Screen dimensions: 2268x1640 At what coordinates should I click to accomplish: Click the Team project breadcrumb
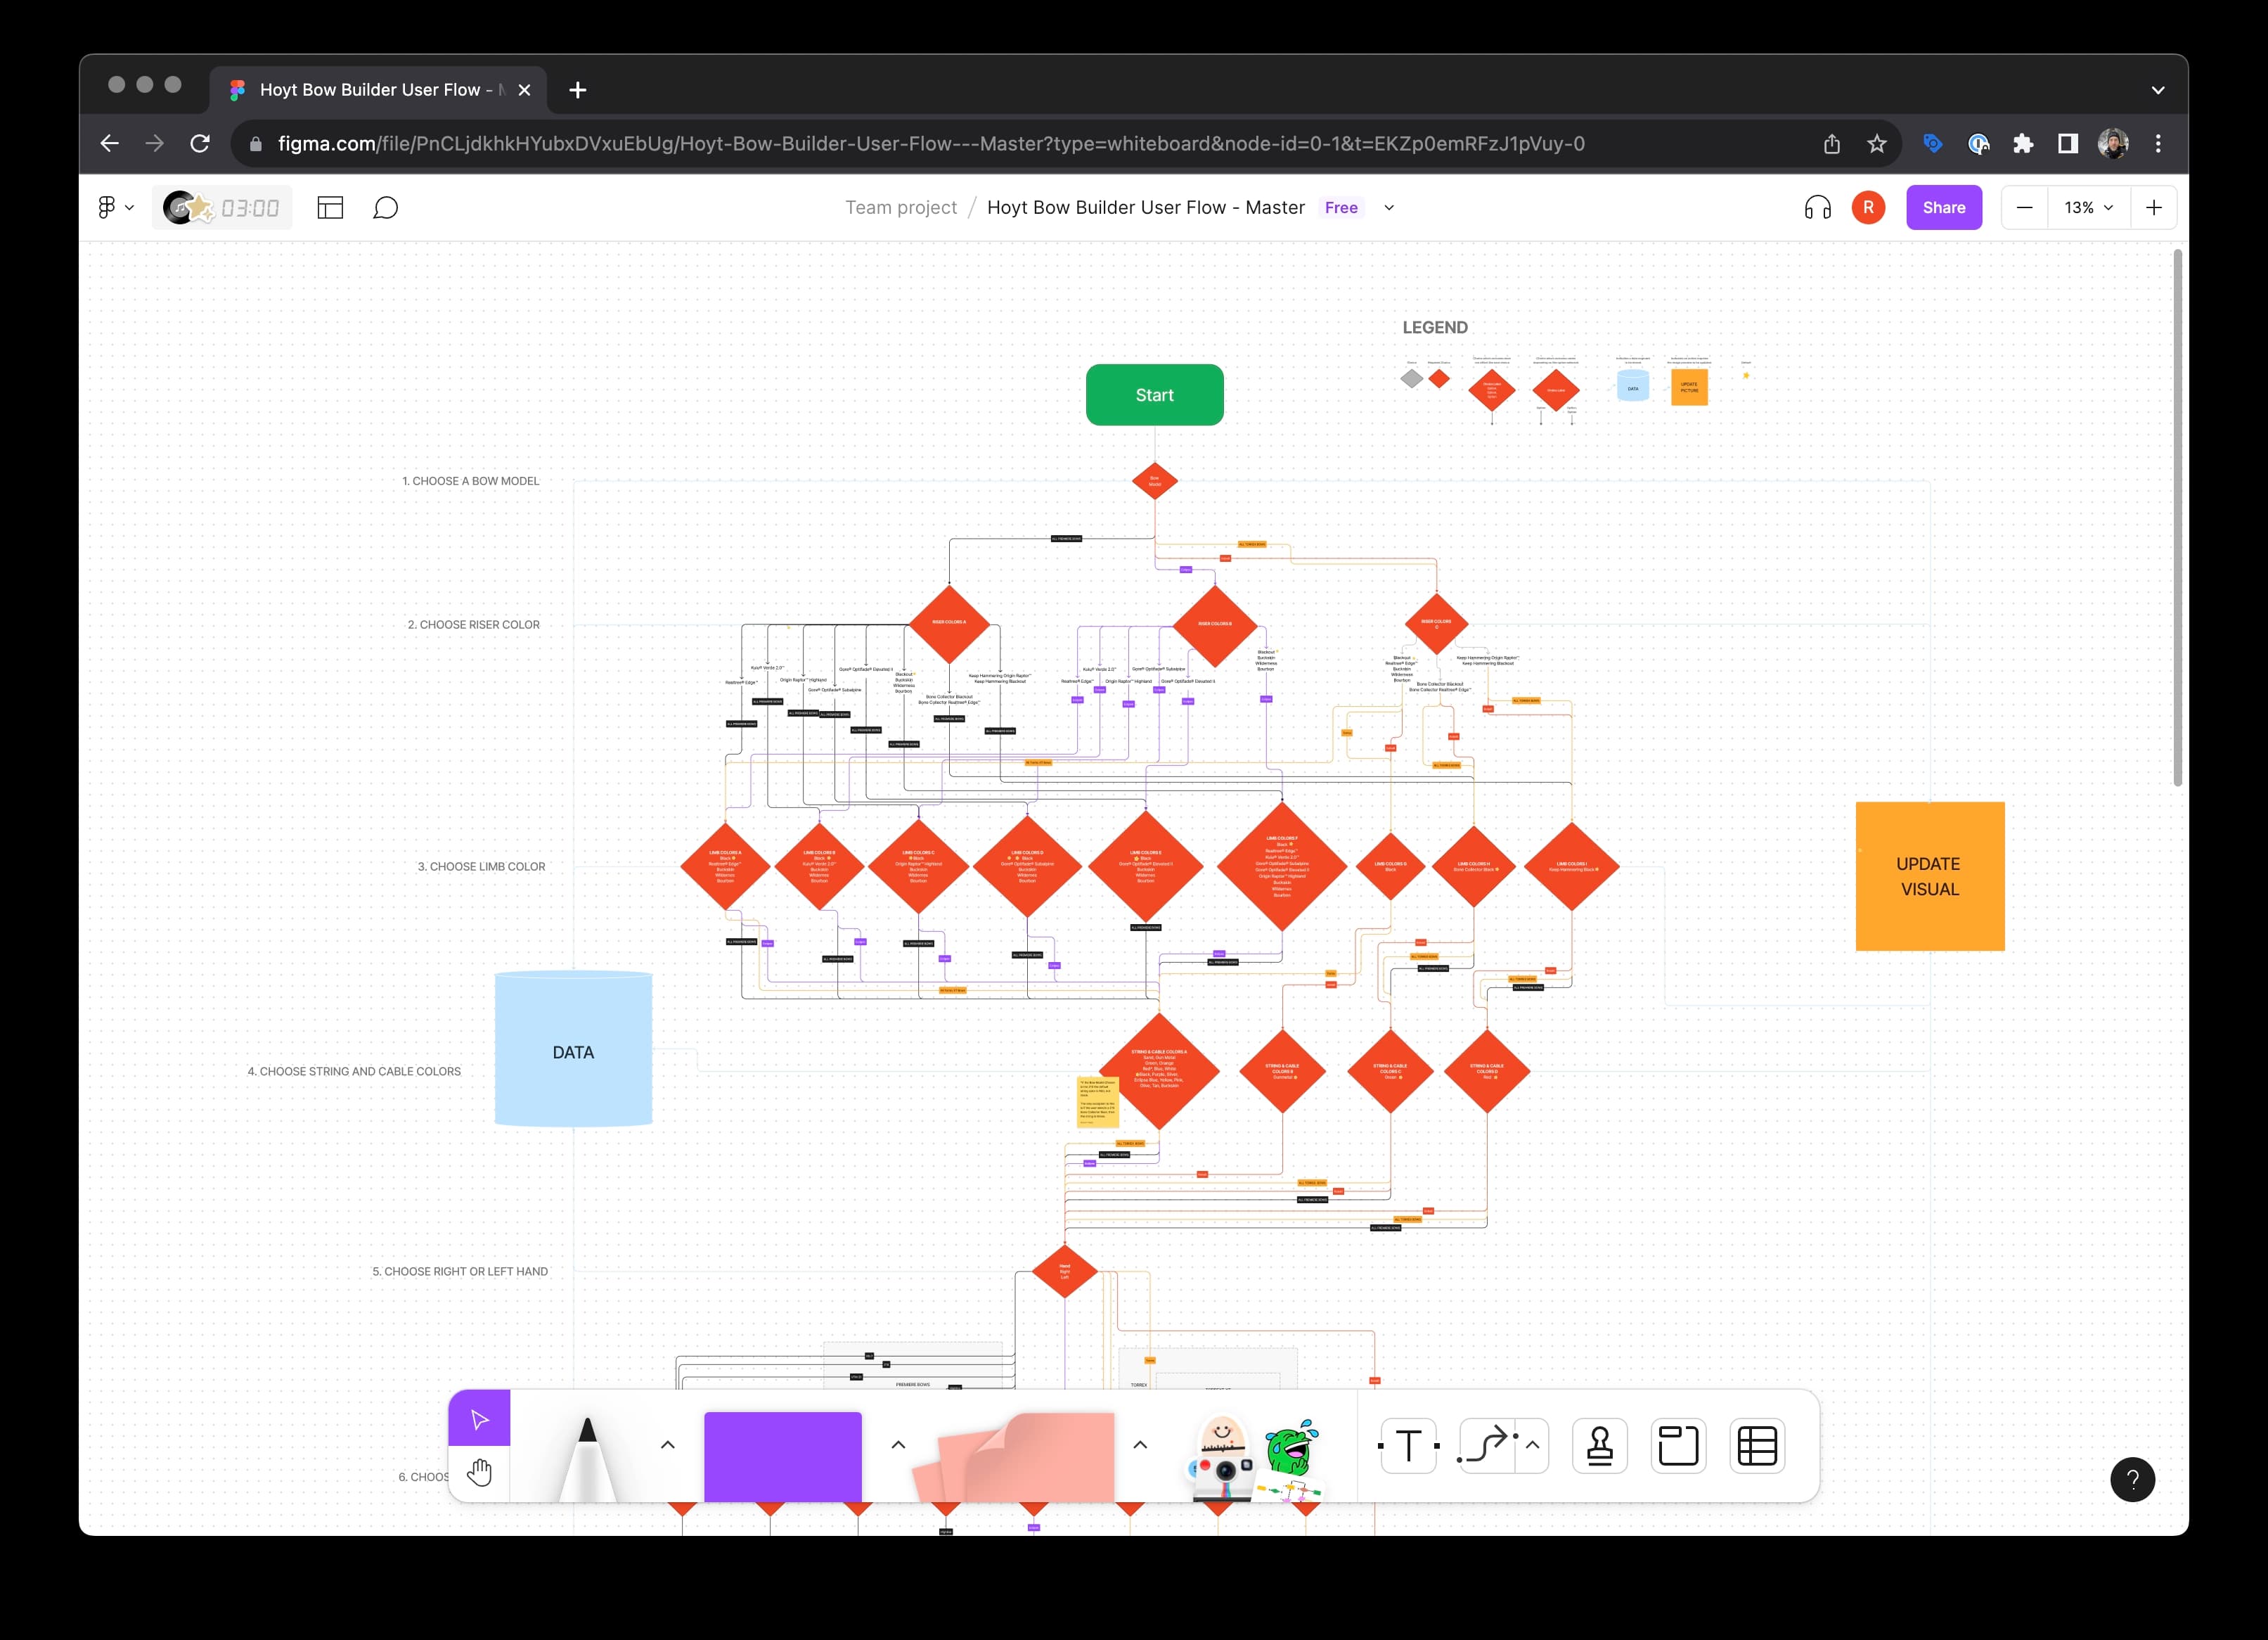point(900,207)
